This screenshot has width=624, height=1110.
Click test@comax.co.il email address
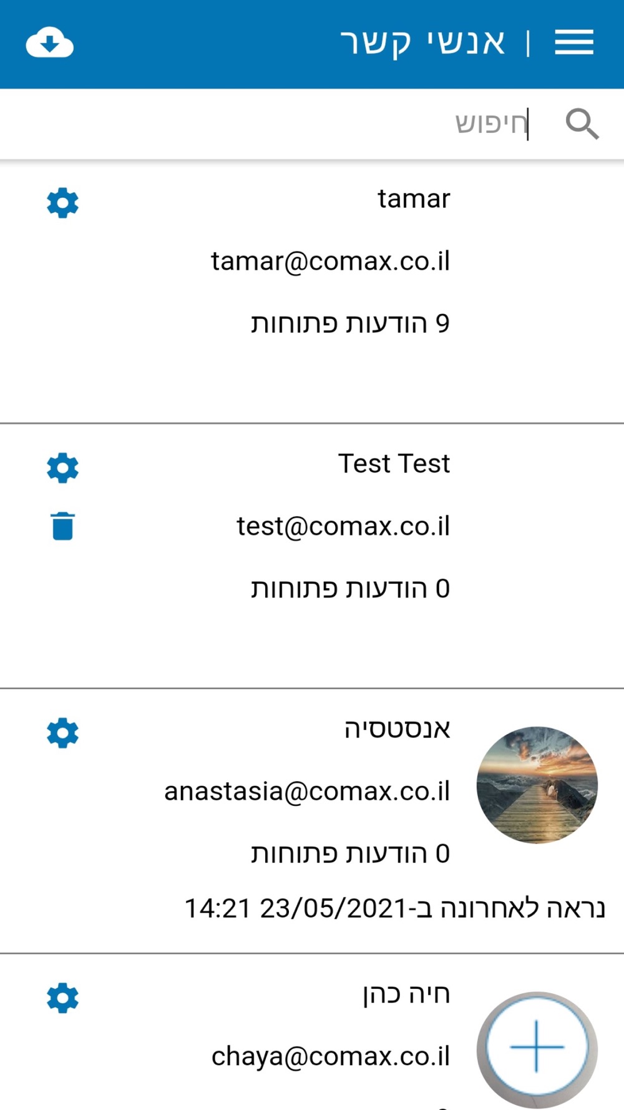click(343, 526)
